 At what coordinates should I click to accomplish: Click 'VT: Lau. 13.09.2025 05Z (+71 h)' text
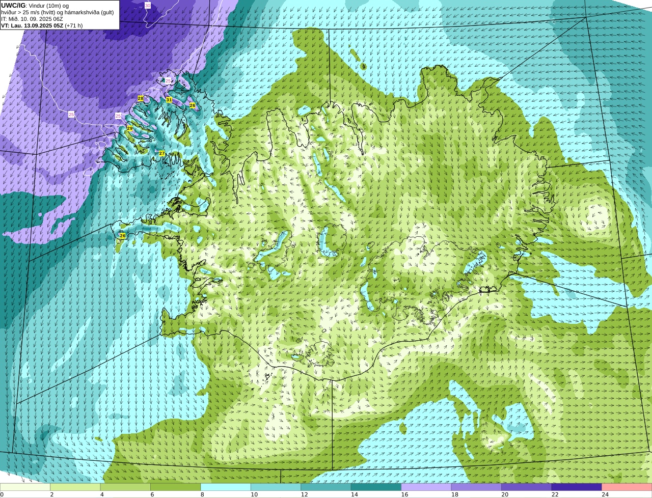(x=42, y=25)
